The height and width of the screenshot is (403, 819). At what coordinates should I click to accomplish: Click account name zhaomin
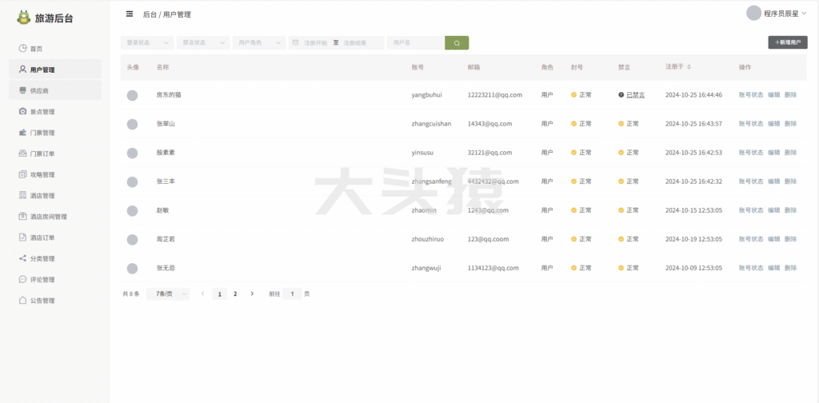424,209
